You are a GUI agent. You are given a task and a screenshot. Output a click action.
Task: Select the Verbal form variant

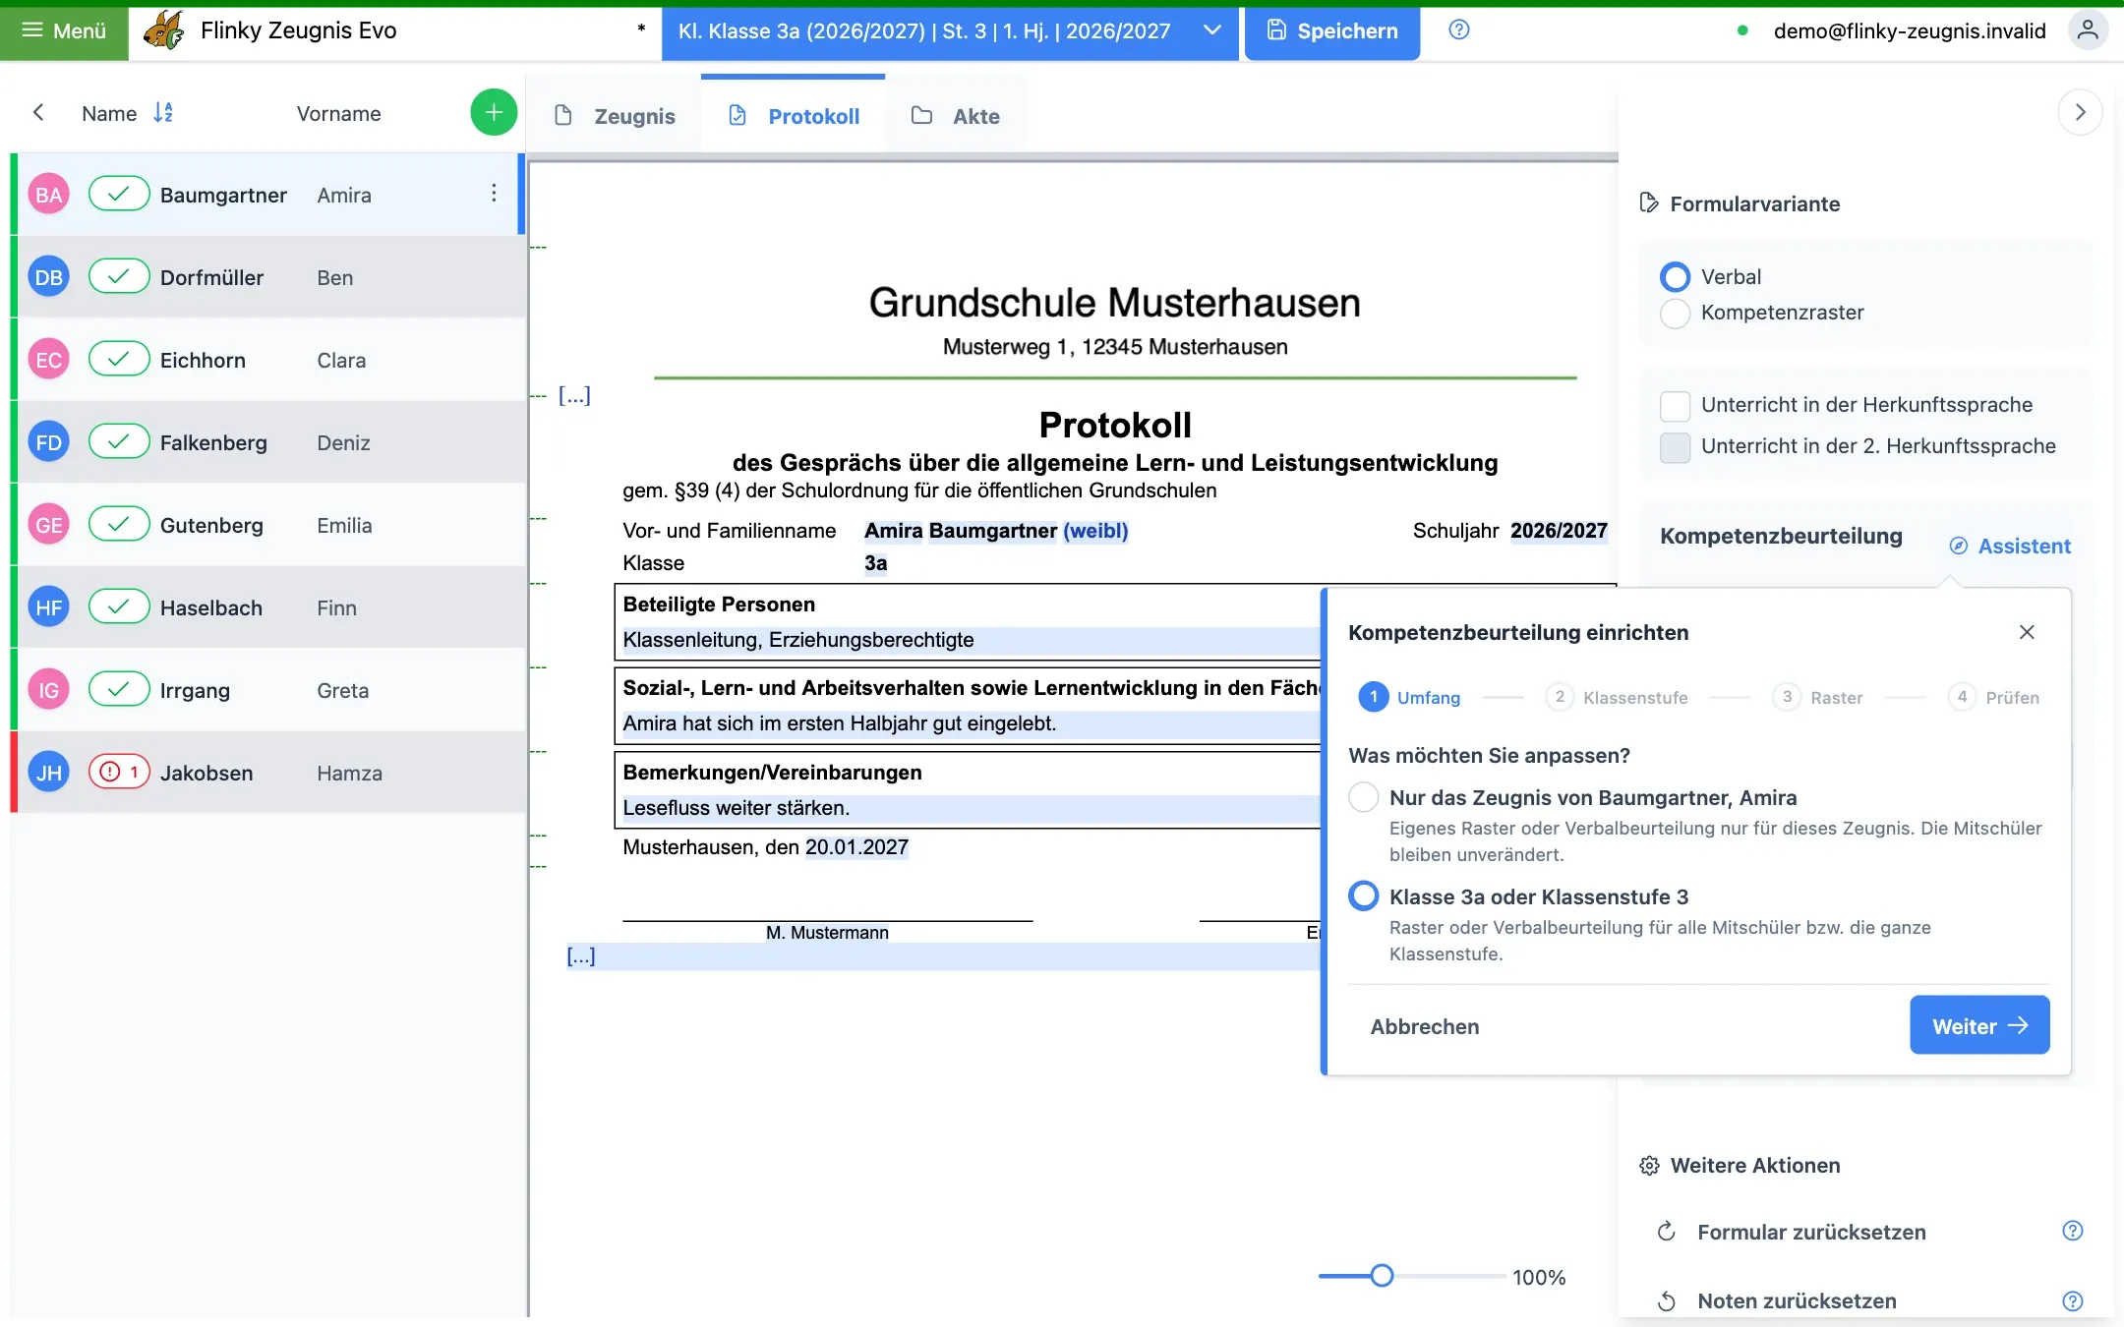(x=1675, y=277)
